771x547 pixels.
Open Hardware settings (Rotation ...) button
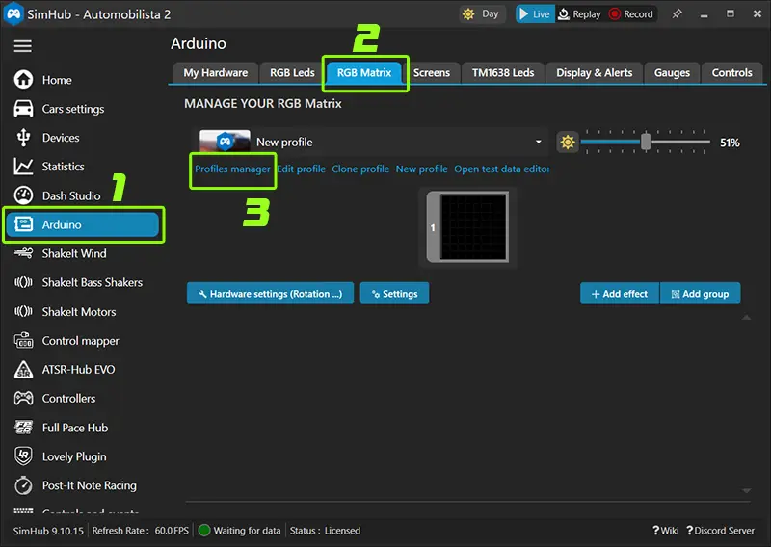pos(270,294)
